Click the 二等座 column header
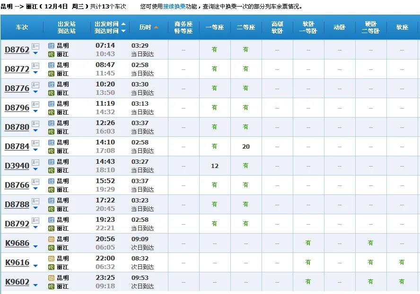The height and width of the screenshot is (294, 420). coord(245,27)
